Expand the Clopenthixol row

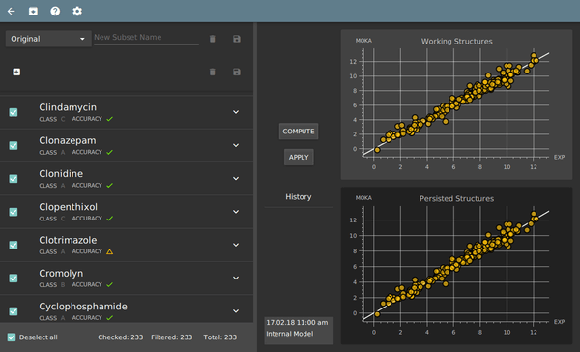point(236,212)
